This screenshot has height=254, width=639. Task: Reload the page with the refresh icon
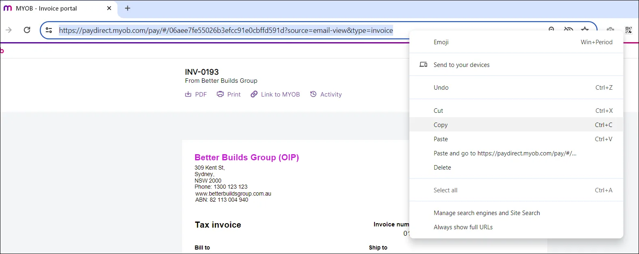[x=27, y=30]
